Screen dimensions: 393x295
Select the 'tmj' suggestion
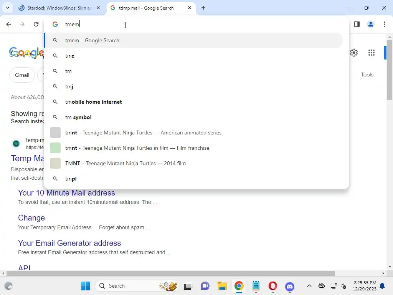[x=193, y=86]
